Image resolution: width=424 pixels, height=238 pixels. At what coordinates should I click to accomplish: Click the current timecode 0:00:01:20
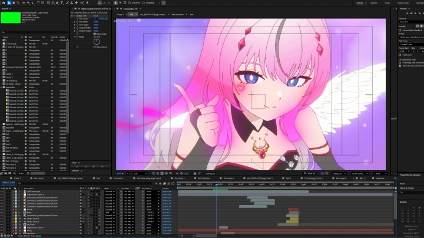[x=8, y=183]
